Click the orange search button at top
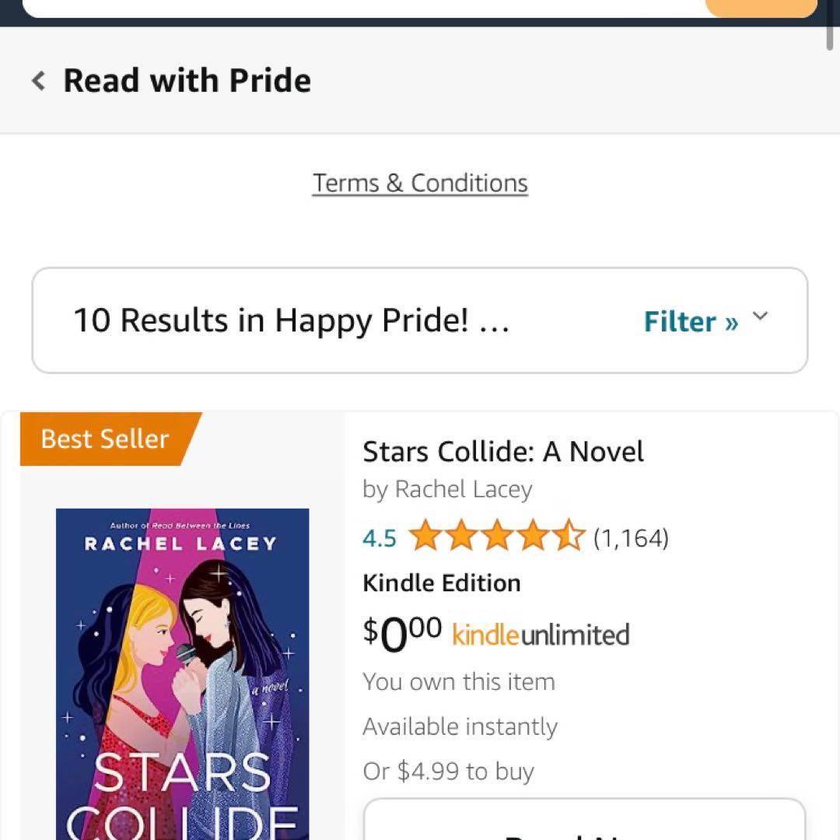The image size is (840, 840). click(x=761, y=8)
